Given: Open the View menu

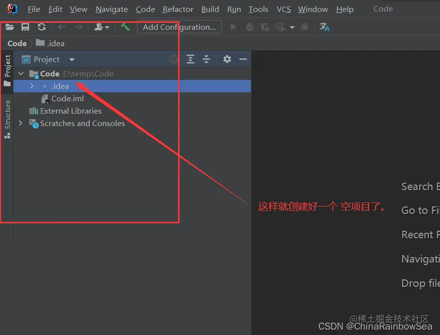Looking at the screenshot, I should [x=78, y=9].
